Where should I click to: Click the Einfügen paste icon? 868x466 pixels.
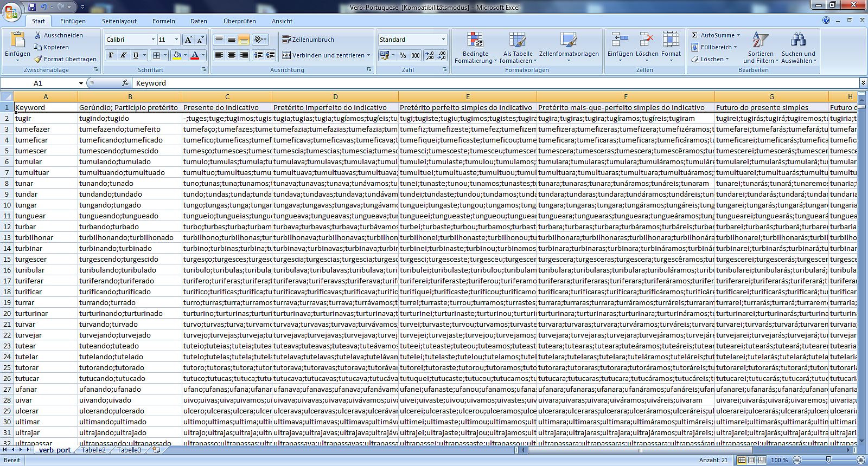pos(17,41)
